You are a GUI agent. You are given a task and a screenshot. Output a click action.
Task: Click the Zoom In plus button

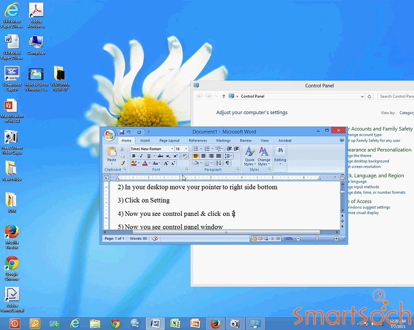point(336,238)
